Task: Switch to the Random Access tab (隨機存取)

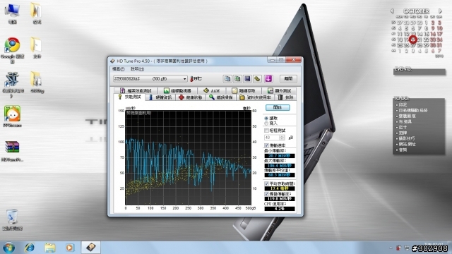Action: pos(244,90)
